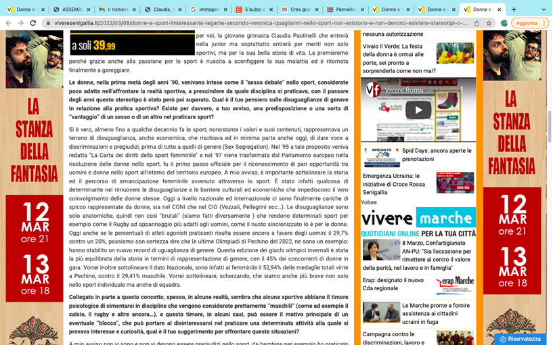The height and width of the screenshot is (345, 553).
Task: Open a new tab with plus icon
Action: click(x=514, y=9)
